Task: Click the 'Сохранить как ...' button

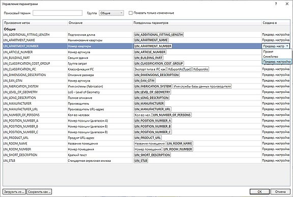Action: (x=39, y=191)
